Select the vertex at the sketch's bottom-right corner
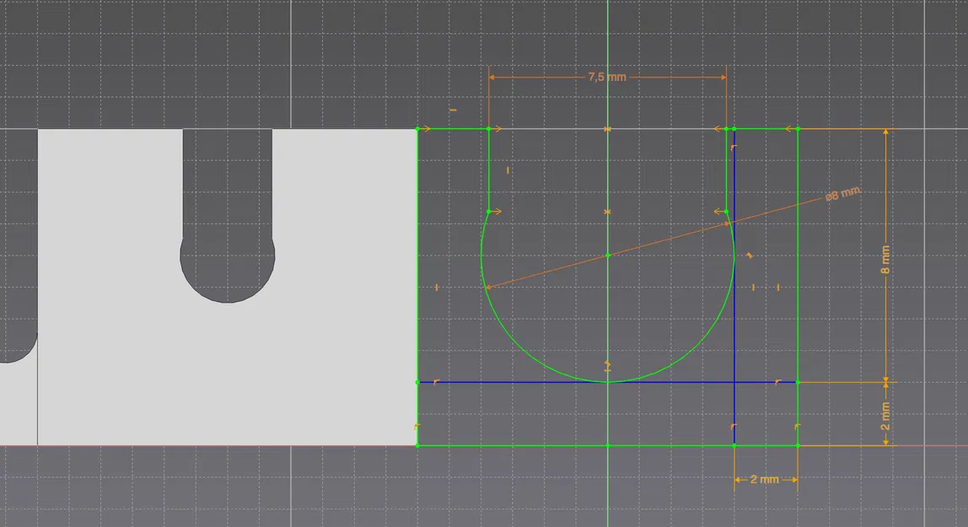 click(x=798, y=445)
